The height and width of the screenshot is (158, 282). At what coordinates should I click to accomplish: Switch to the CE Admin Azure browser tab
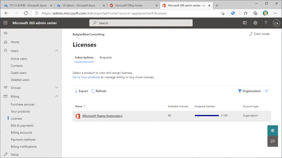[81, 5]
